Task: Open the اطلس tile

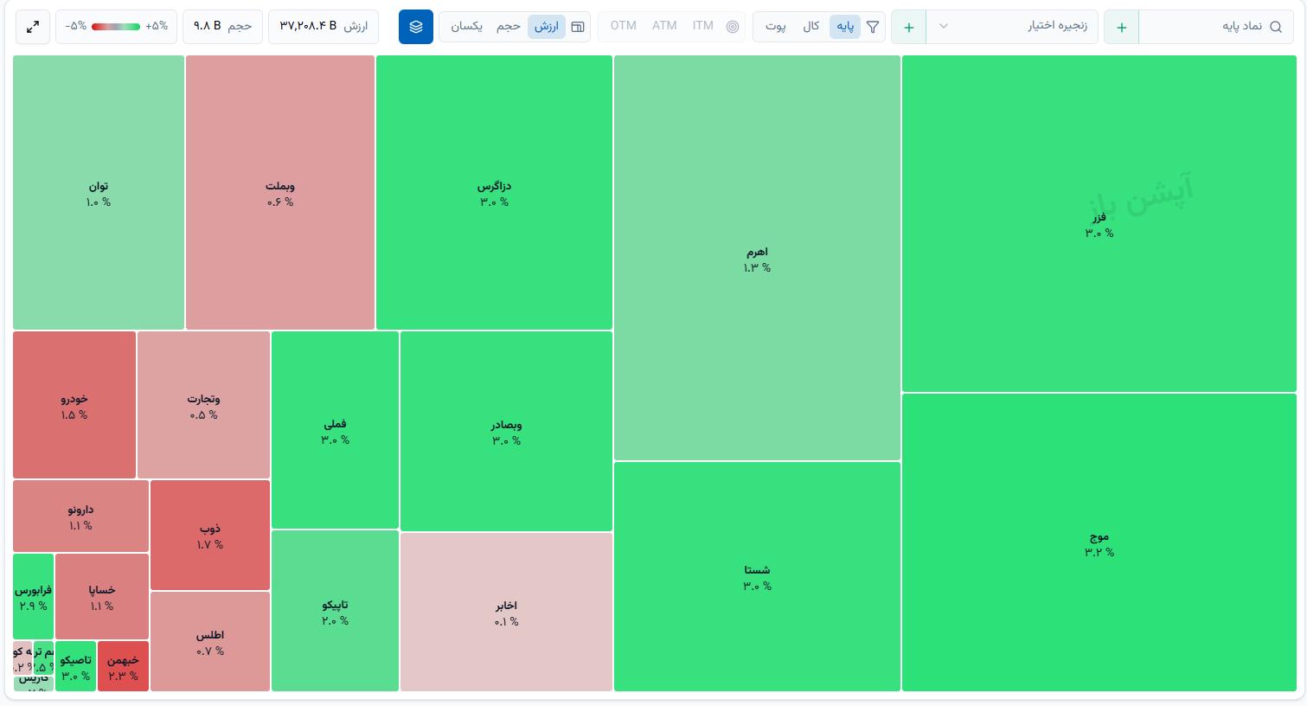Action: click(210, 642)
